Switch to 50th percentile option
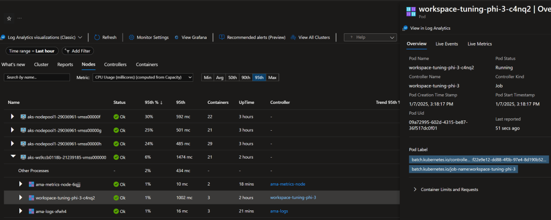This screenshot has width=551, height=220. (x=232, y=77)
